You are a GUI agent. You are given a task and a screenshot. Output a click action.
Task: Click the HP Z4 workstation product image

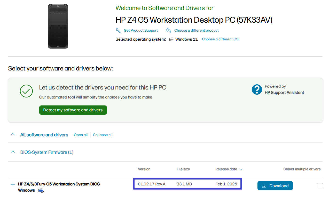(58, 26)
